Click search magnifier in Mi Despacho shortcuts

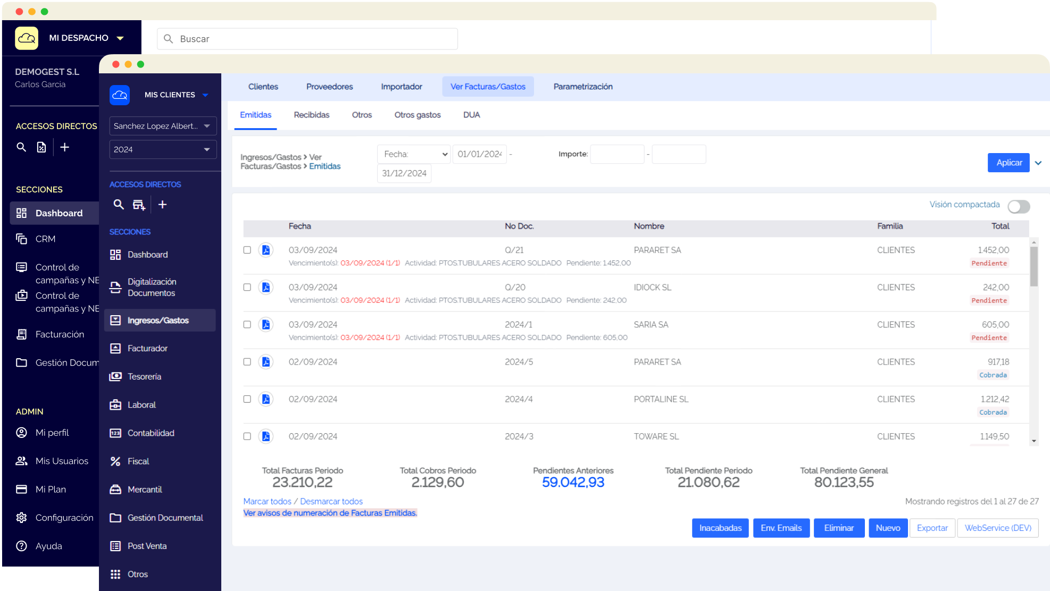[x=21, y=147]
